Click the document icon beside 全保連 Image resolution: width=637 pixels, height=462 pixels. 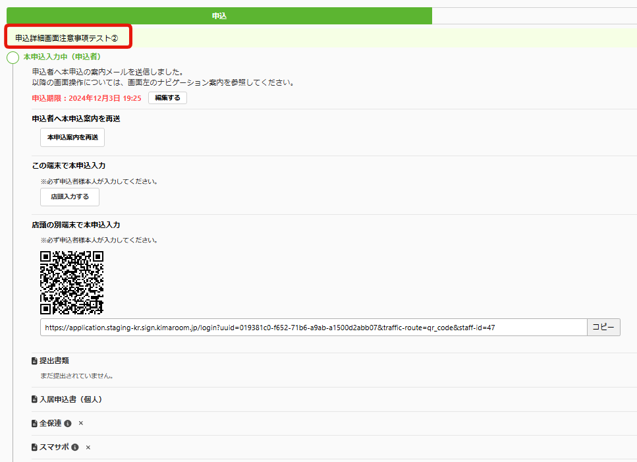coord(34,423)
